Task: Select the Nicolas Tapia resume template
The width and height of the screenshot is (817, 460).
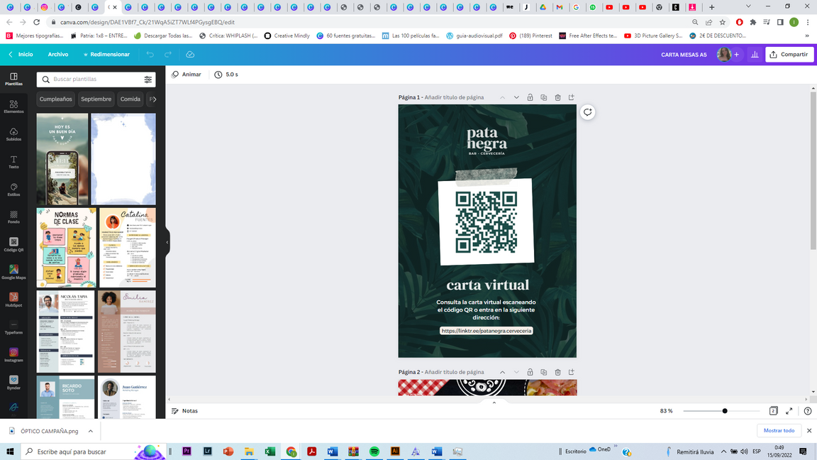Action: coord(66,332)
